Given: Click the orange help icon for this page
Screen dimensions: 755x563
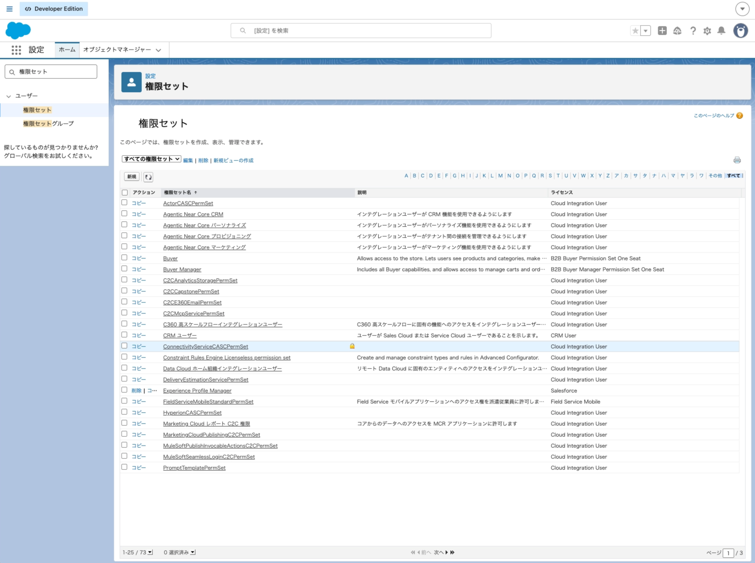Looking at the screenshot, I should click(x=740, y=116).
